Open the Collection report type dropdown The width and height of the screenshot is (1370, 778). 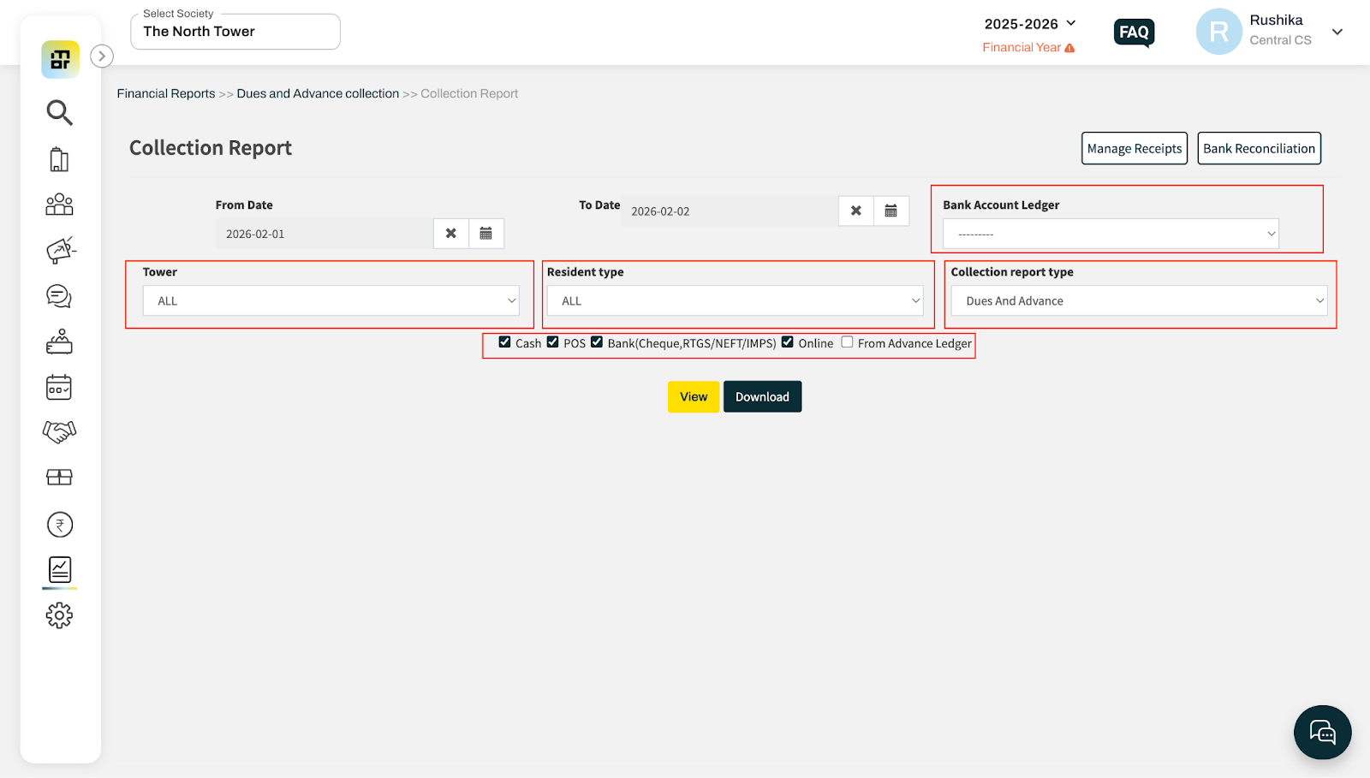(x=1138, y=301)
